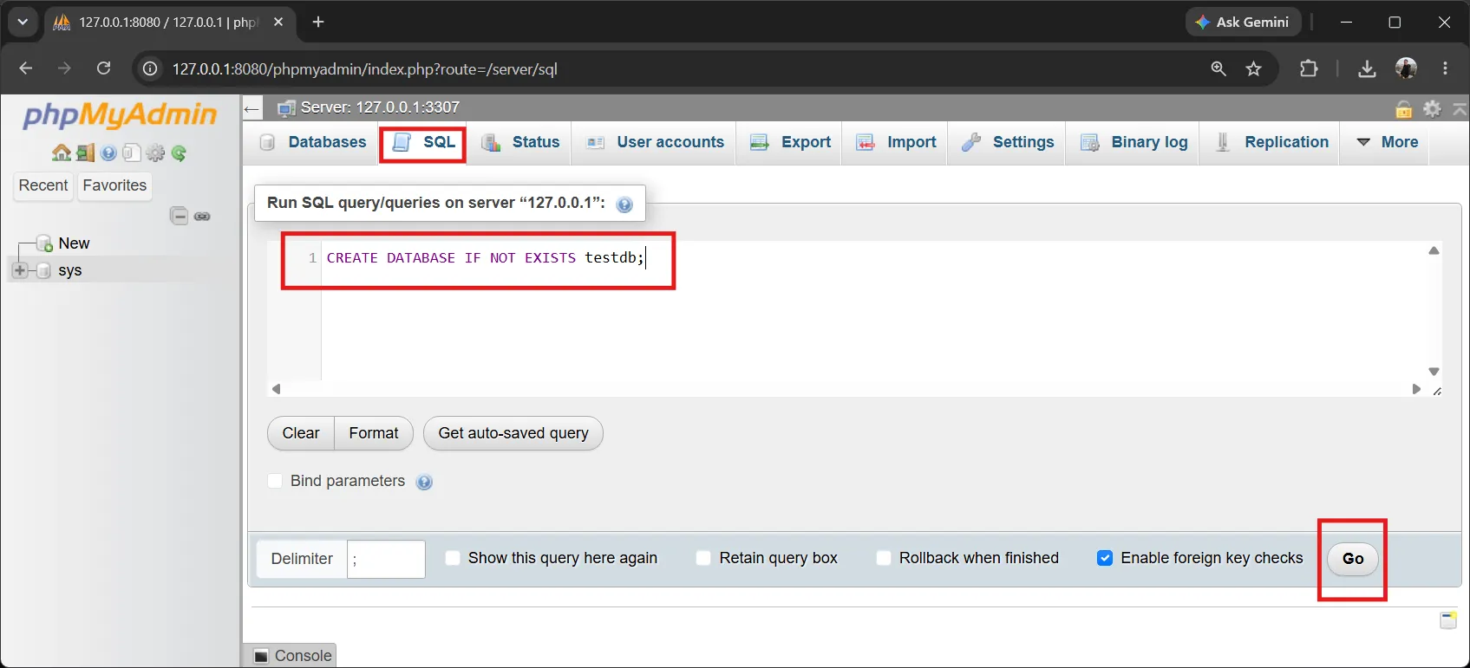Click query editor scroll up arrow
Image resolution: width=1470 pixels, height=668 pixels.
1434,250
